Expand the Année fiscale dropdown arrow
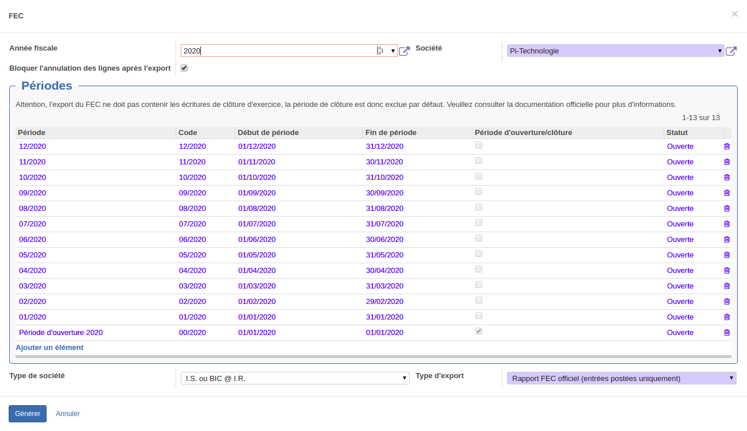The width and height of the screenshot is (747, 431). (x=393, y=51)
